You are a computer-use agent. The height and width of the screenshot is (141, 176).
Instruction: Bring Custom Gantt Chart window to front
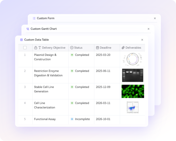[x=44, y=29]
